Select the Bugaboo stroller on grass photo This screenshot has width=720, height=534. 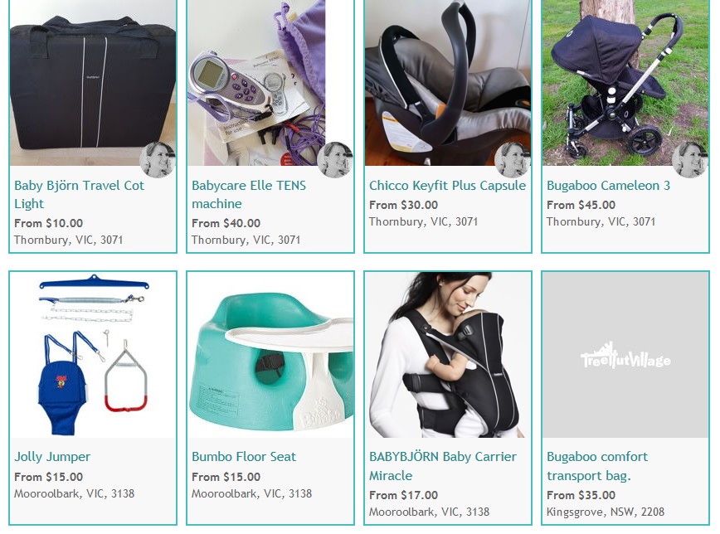tap(625, 83)
